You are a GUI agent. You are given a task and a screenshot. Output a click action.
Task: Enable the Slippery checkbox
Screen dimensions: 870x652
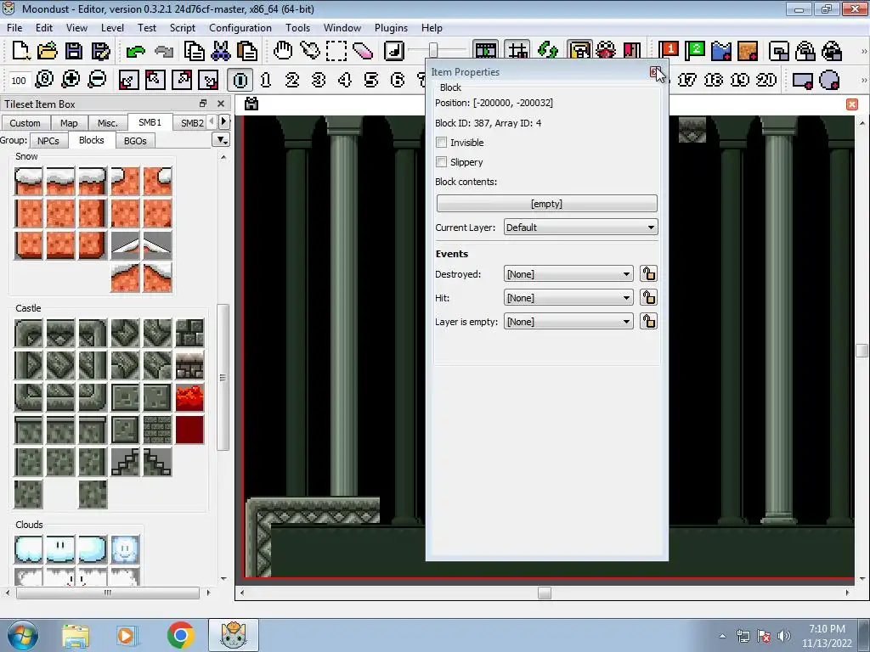pos(442,162)
